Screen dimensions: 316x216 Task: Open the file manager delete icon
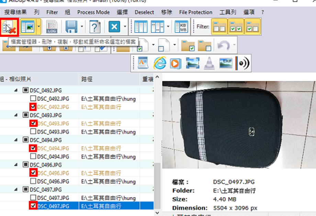[x=9, y=27]
